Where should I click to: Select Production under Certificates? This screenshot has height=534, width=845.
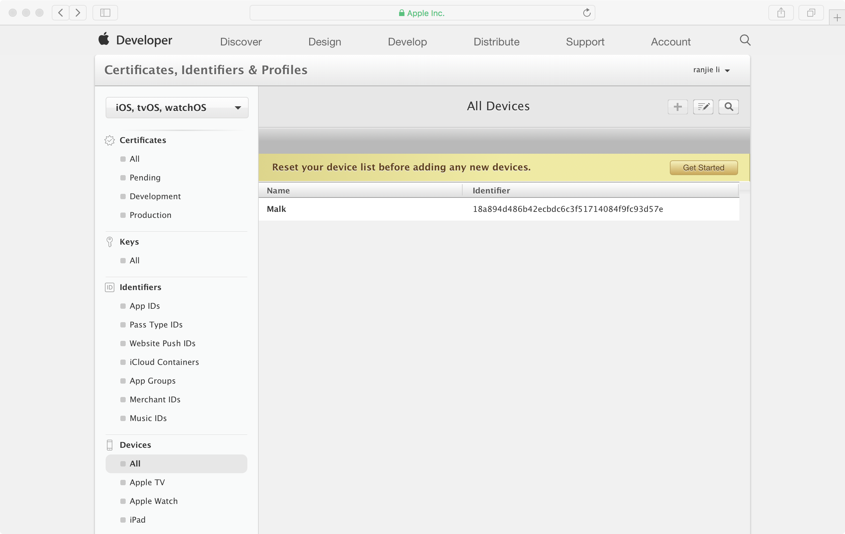(x=150, y=215)
